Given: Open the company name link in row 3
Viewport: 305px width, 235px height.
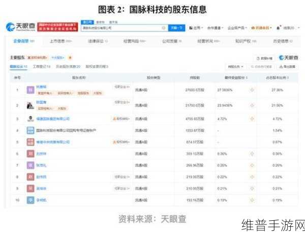Looking at the screenshot, I should pos(53,119).
